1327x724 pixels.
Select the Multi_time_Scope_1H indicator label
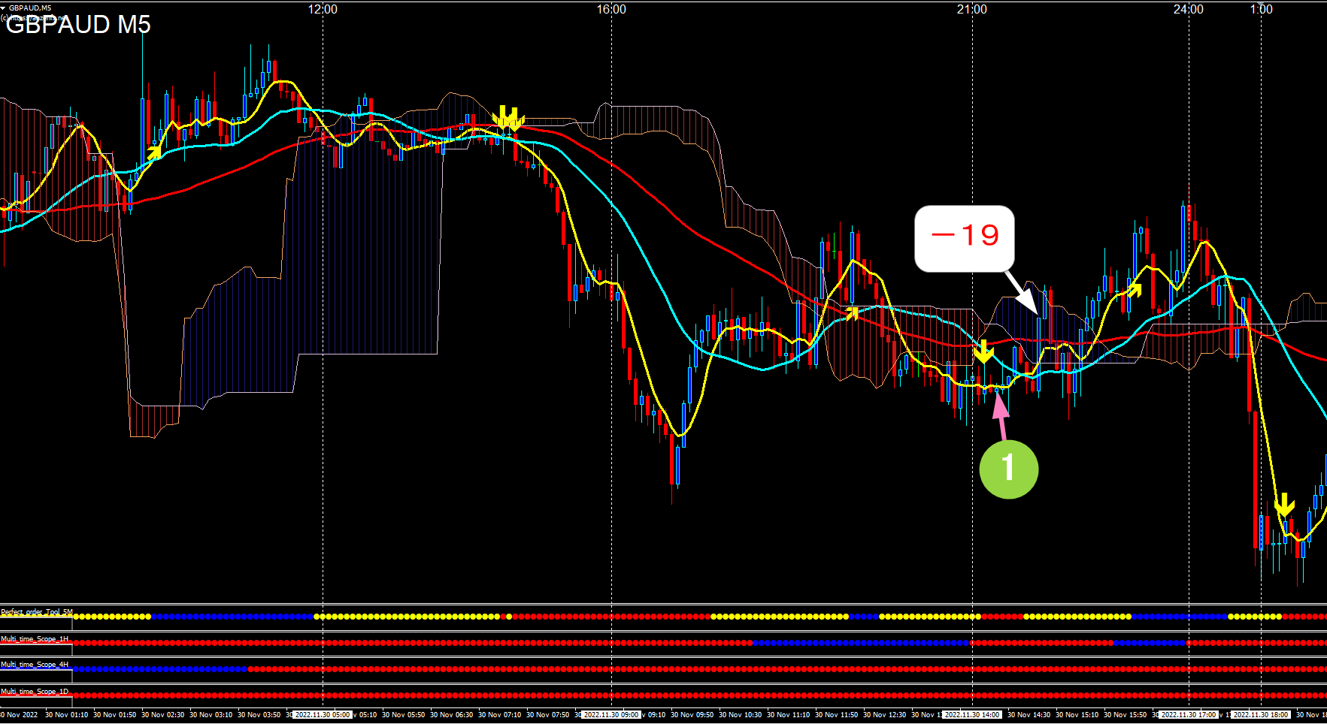click(x=35, y=639)
